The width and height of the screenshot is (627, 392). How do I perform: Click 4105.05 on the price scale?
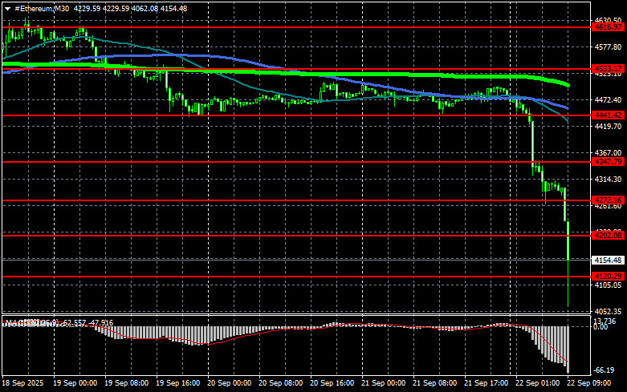tap(608, 285)
